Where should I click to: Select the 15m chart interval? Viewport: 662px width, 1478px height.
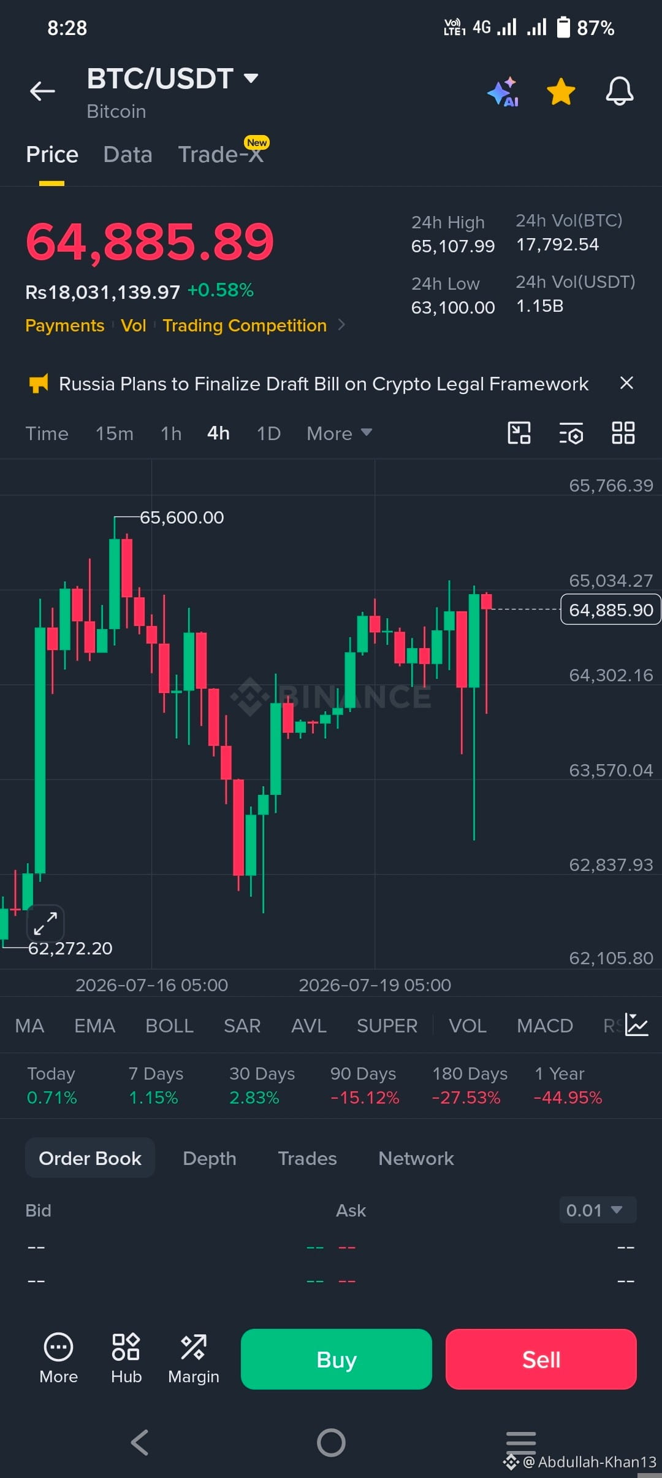coord(114,433)
